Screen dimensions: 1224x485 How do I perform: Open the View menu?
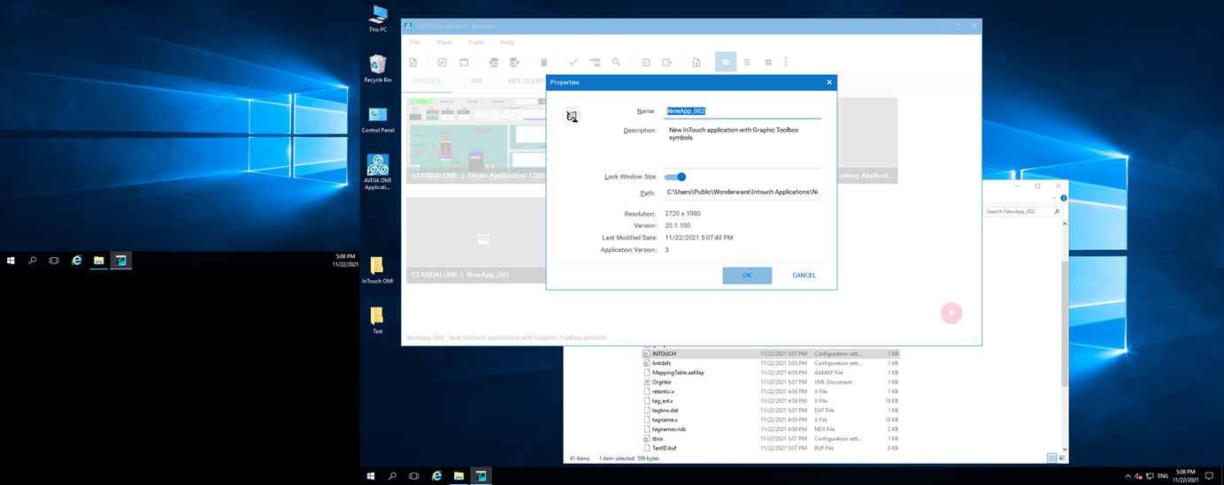(x=443, y=42)
